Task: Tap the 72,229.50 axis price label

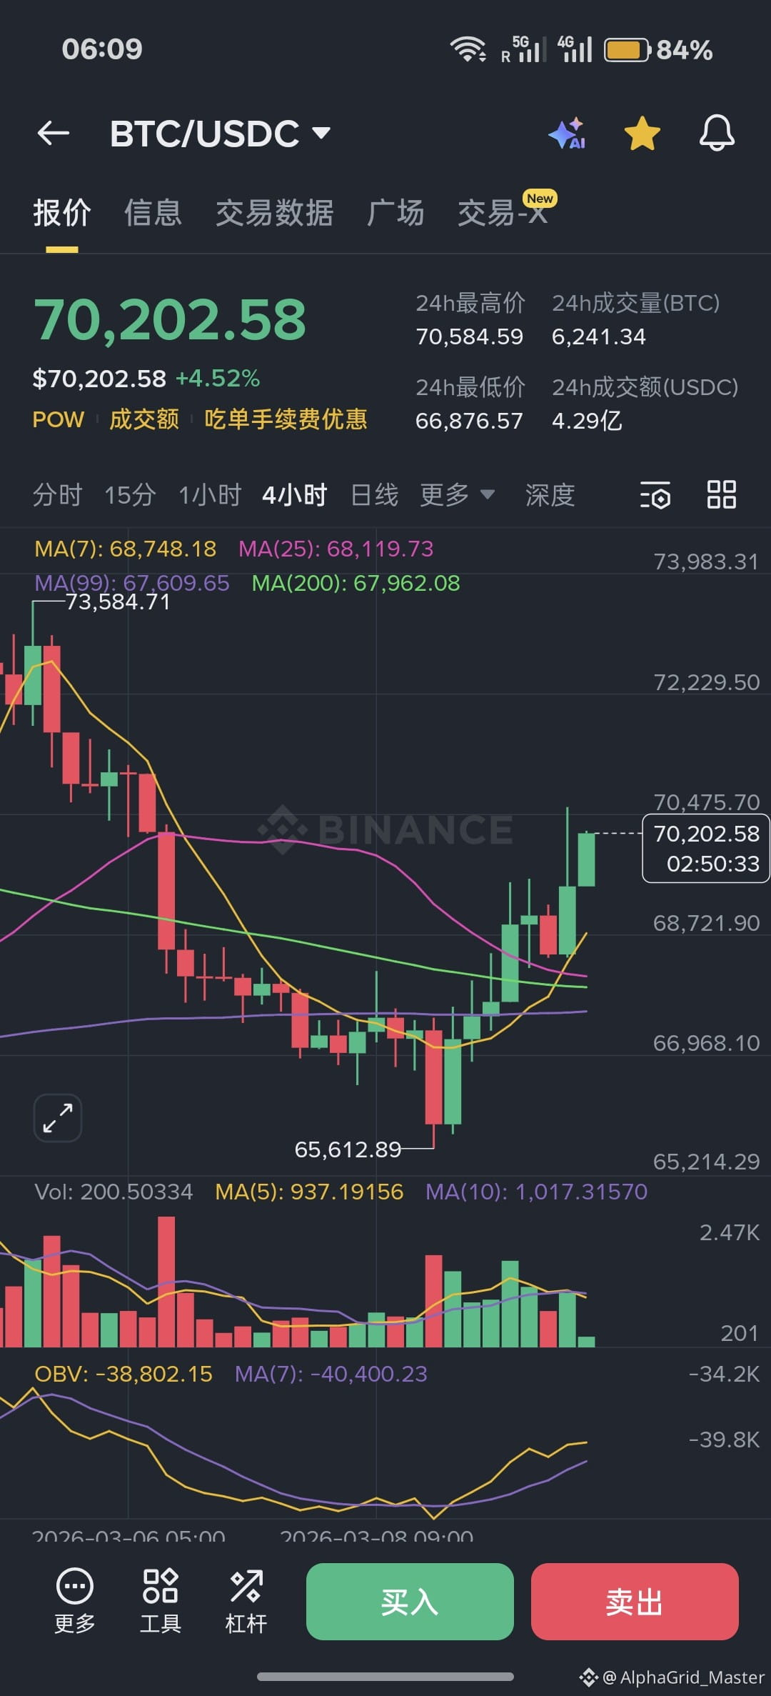Action: coord(707,682)
